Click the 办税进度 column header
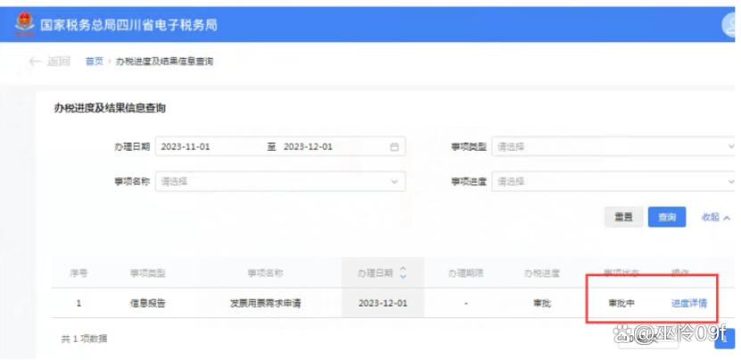This screenshot has width=741, height=360. pyautogui.click(x=542, y=273)
